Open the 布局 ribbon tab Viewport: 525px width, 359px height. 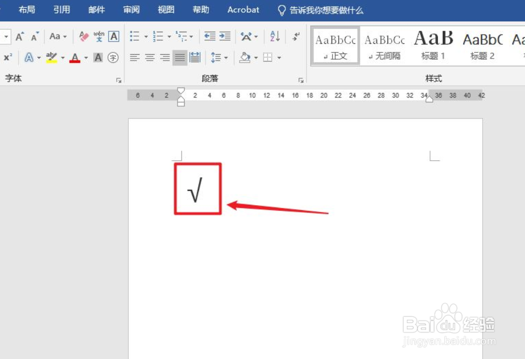(x=27, y=10)
